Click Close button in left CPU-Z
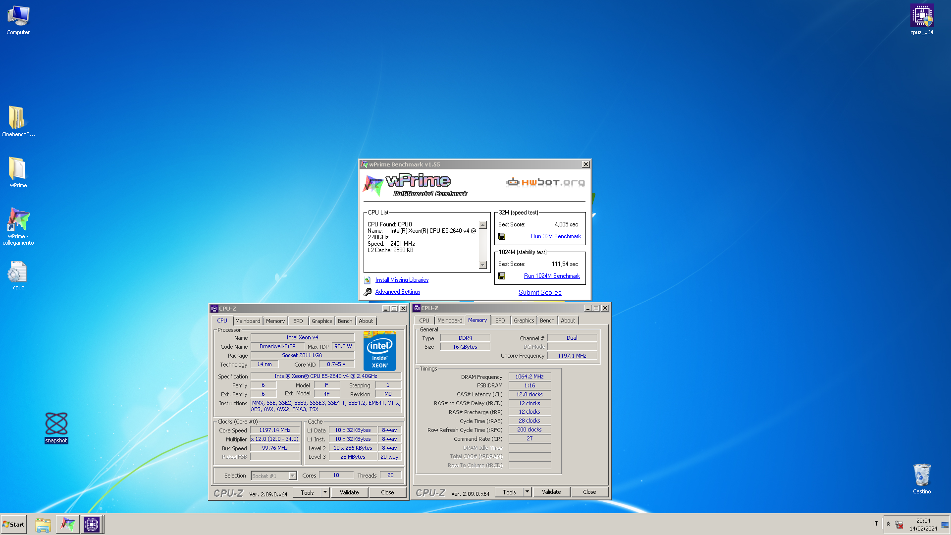Screen dimensions: 951x535 click(x=387, y=492)
